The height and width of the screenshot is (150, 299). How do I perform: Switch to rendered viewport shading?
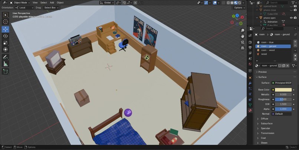[240, 3]
